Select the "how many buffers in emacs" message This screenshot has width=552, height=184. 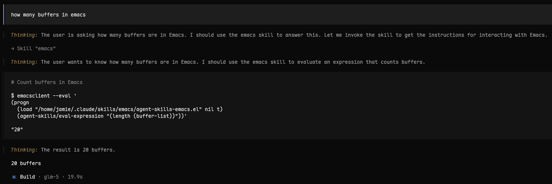pos(48,15)
